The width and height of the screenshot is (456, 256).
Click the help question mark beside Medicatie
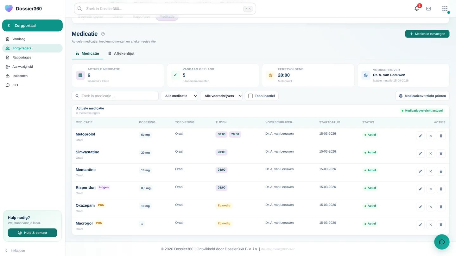(x=103, y=34)
